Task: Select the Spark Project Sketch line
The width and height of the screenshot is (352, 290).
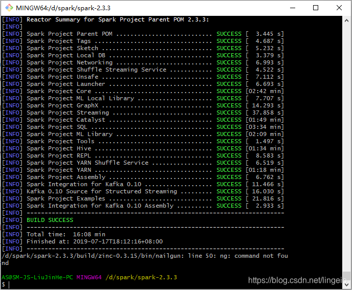Action: tap(143, 48)
